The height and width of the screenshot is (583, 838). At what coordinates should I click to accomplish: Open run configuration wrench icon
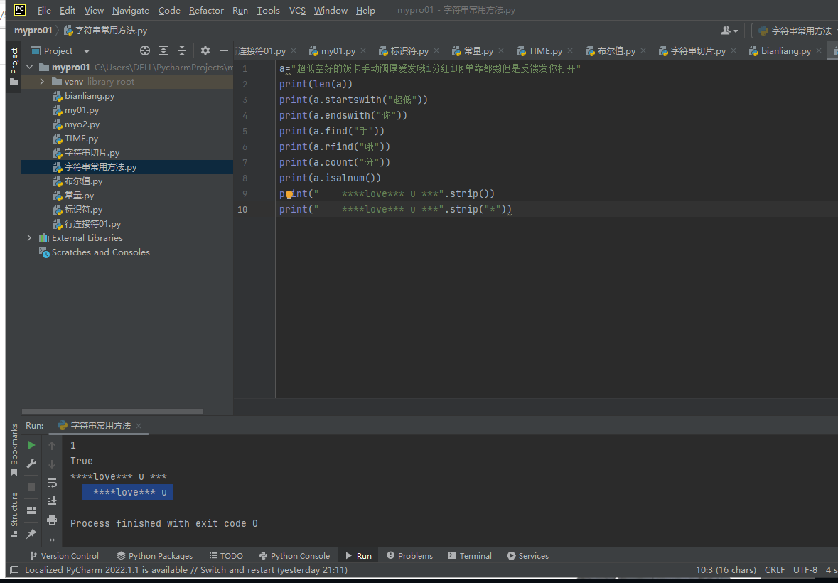tap(31, 464)
